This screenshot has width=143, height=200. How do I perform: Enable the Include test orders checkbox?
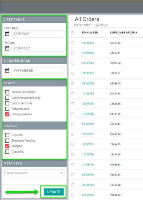coord(7,92)
